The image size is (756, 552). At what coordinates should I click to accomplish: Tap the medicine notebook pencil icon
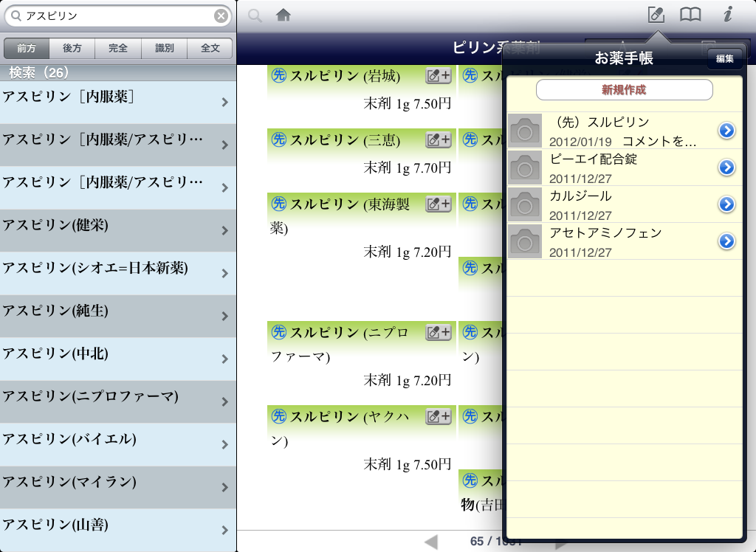point(656,15)
